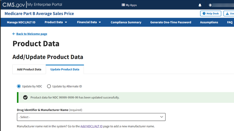Switch to Update Product Data tab

tap(65, 69)
